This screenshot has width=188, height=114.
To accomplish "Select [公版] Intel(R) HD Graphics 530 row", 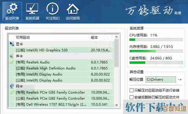I will click(x=61, y=50).
